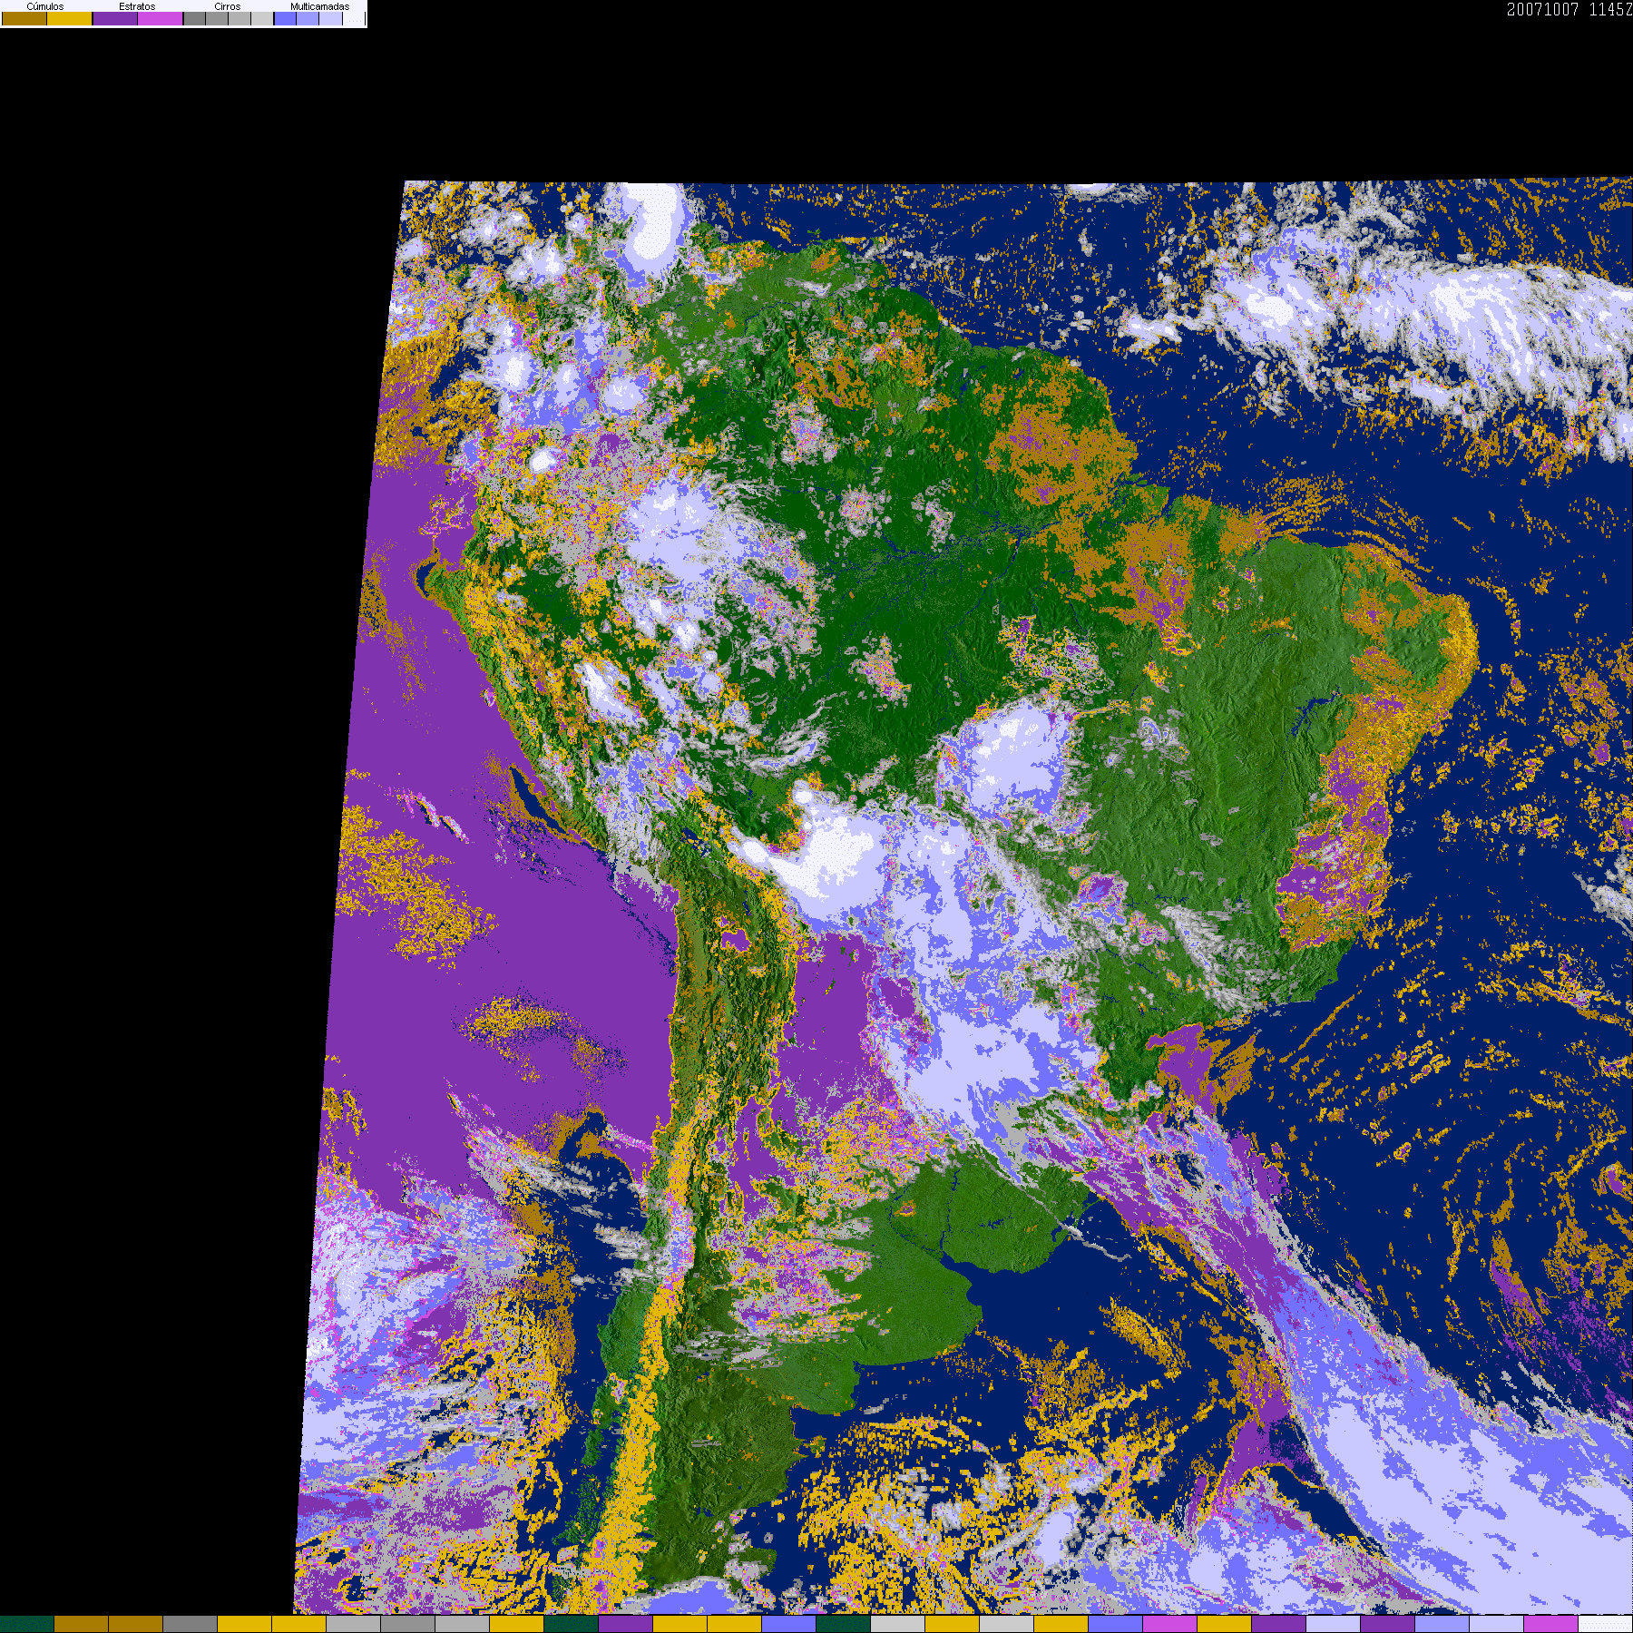Pick the dark purple Estratos legend swatch
This screenshot has height=1633, width=1633.
tap(115, 19)
